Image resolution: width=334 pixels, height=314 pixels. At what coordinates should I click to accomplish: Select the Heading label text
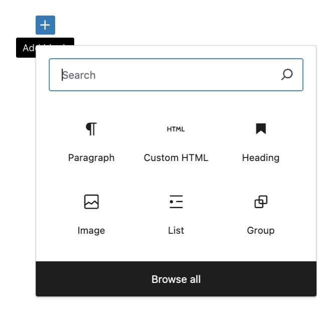(x=260, y=158)
